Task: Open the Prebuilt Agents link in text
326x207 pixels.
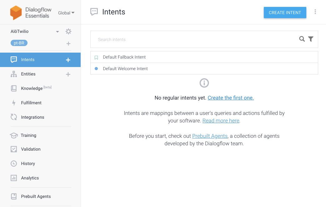Action: coord(210,136)
